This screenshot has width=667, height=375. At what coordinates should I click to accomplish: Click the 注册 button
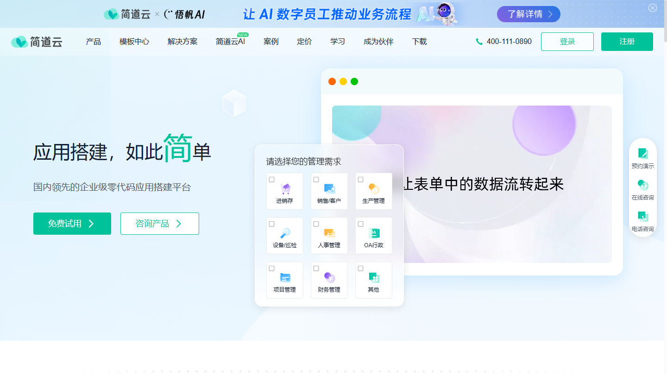click(627, 42)
